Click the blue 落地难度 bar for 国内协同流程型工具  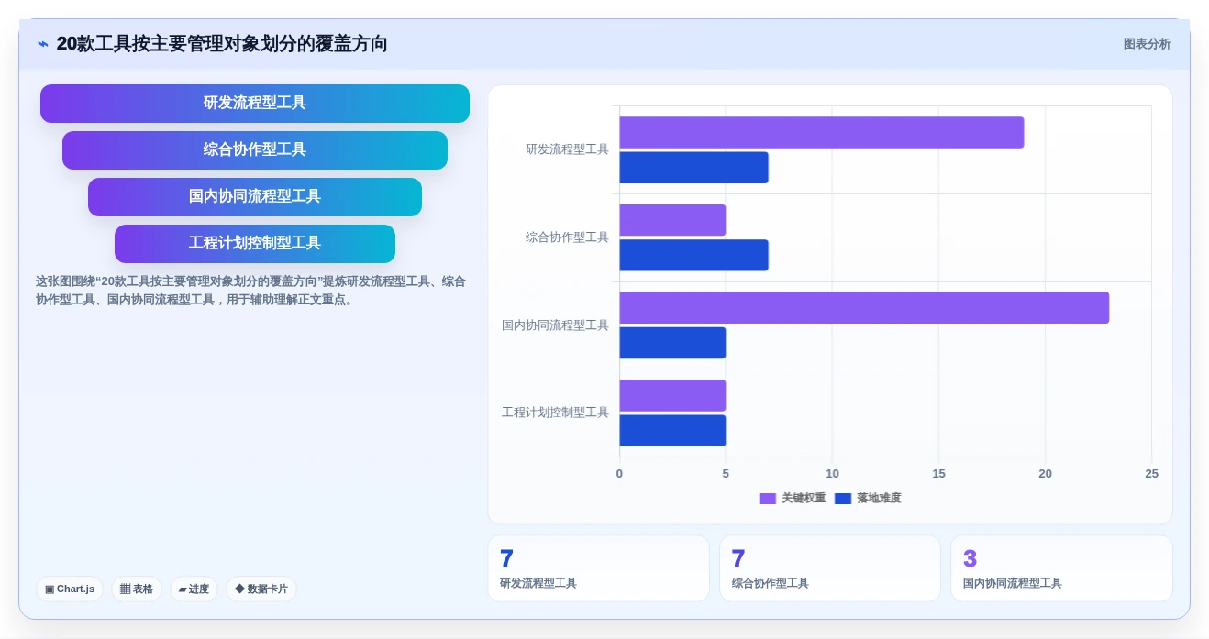(672, 343)
